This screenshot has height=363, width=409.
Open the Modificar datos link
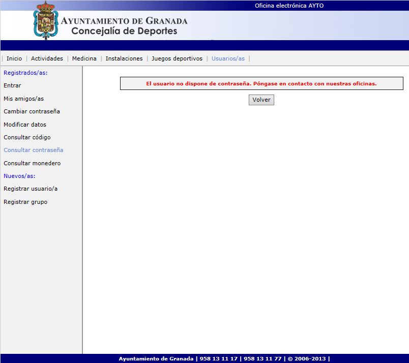[25, 125]
